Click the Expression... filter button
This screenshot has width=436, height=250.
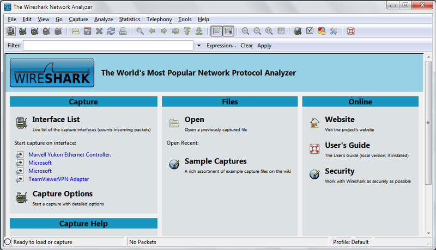click(x=221, y=46)
